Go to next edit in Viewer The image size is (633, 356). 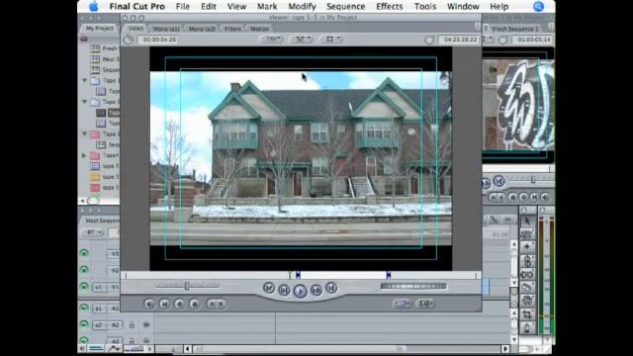(x=331, y=288)
